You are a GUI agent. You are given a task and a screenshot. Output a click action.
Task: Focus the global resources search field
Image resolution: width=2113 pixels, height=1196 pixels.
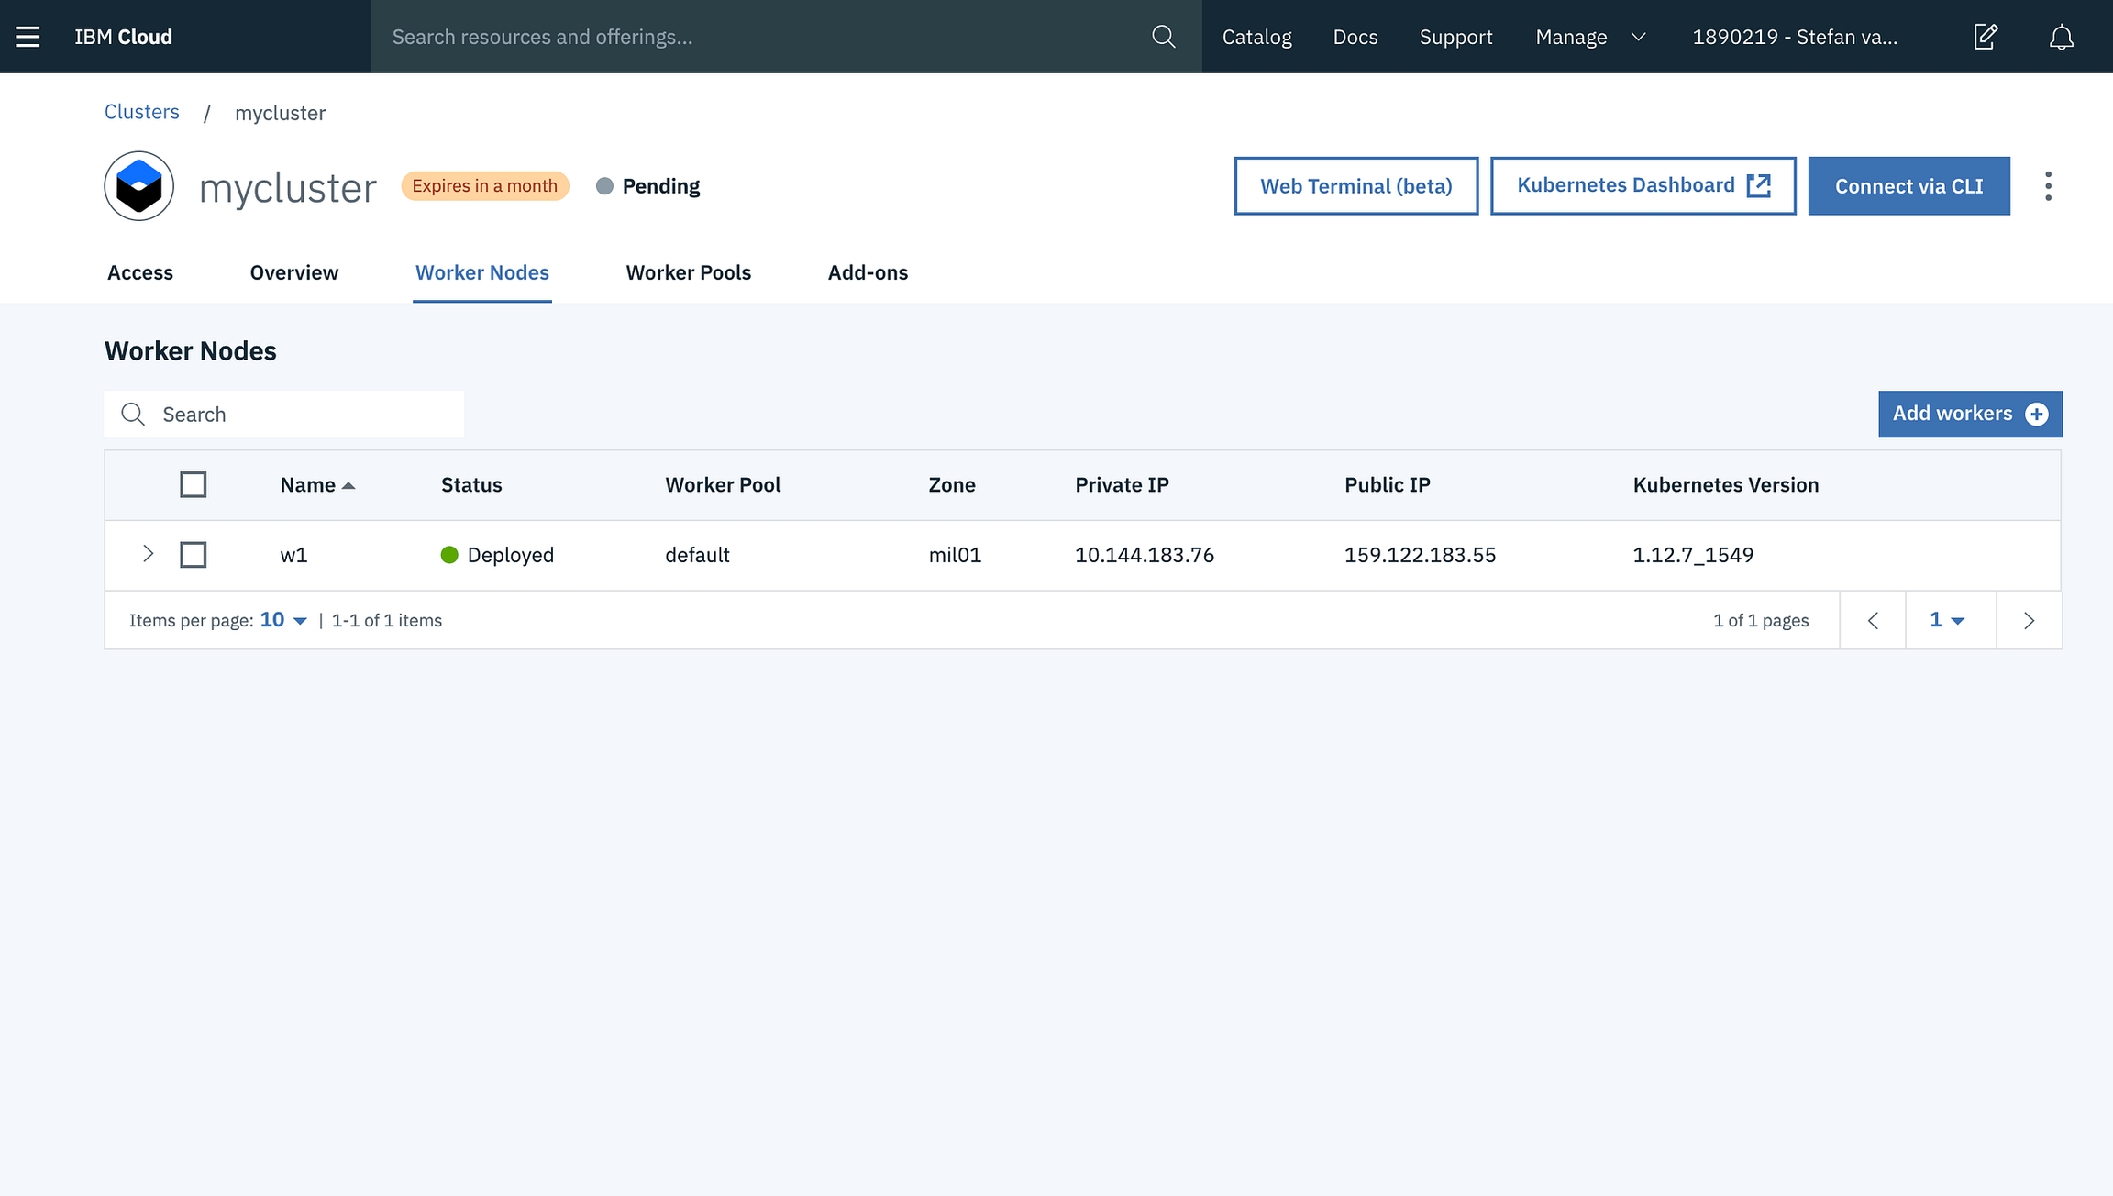[786, 37]
